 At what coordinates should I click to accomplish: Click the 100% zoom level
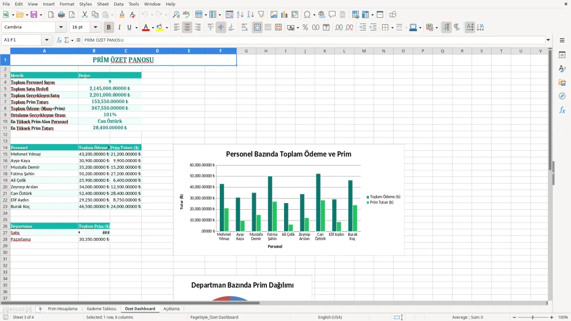[x=563, y=317]
